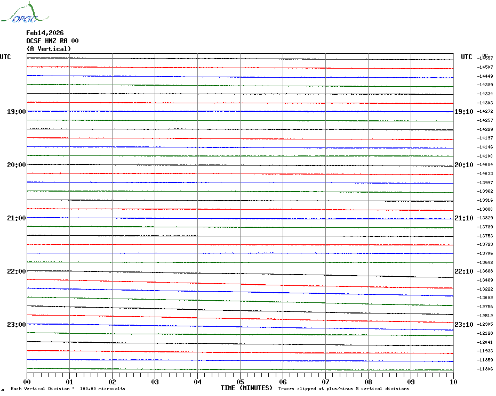Click the (A Vertical) channel label
496x396 pixels.
click(49, 49)
